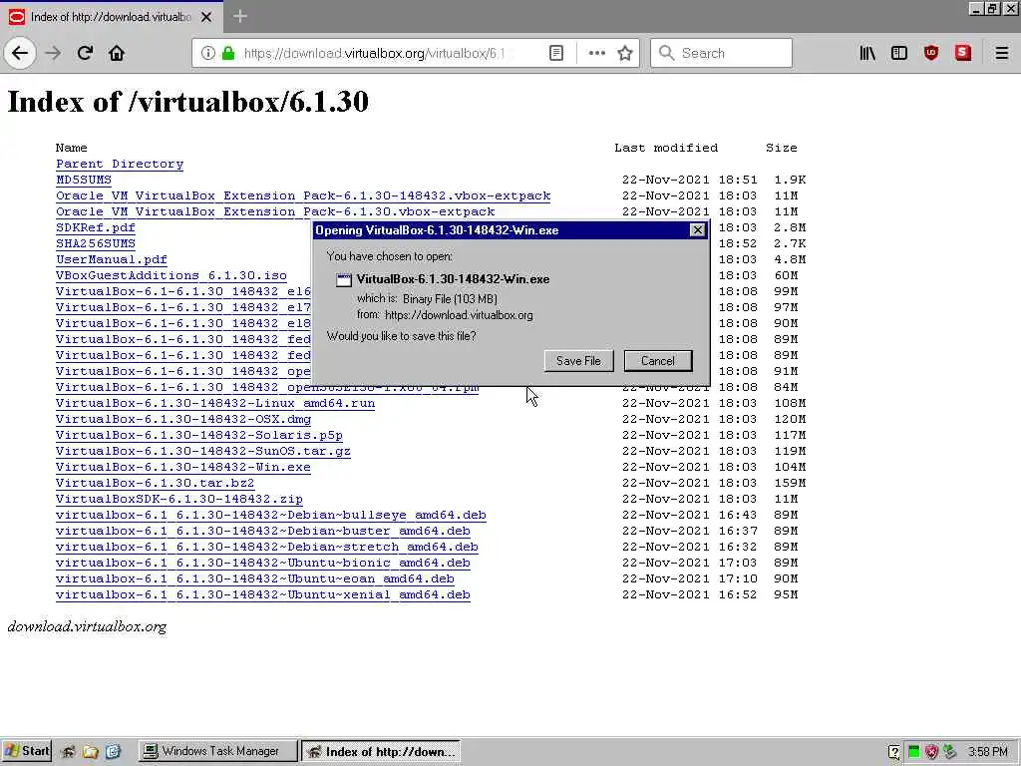Click the forward navigation arrow
Viewport: 1021px width, 766px height.
54,53
